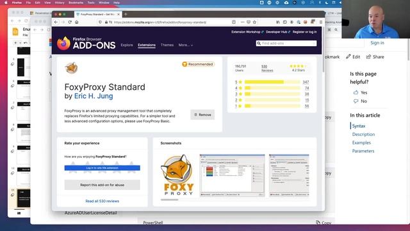Open Firefox File menu

(x=28, y=3)
